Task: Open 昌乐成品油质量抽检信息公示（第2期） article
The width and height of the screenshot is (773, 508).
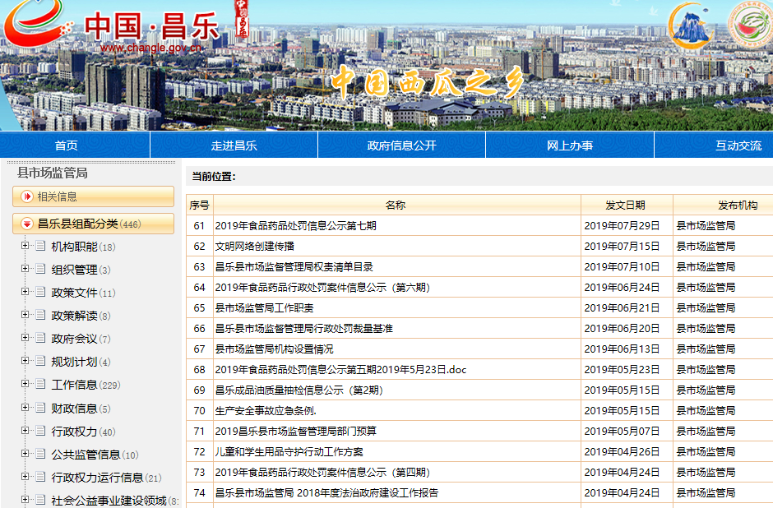Action: pos(299,390)
